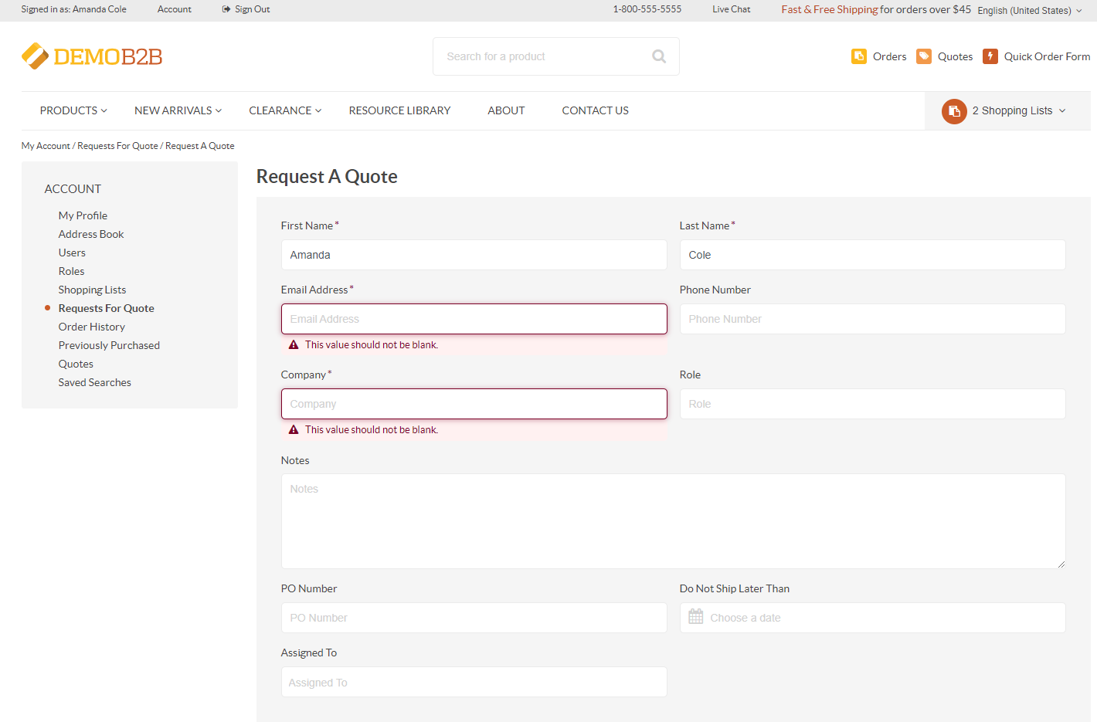The width and height of the screenshot is (1097, 722).
Task: Click the DEMOB2B logo
Action: (92, 56)
